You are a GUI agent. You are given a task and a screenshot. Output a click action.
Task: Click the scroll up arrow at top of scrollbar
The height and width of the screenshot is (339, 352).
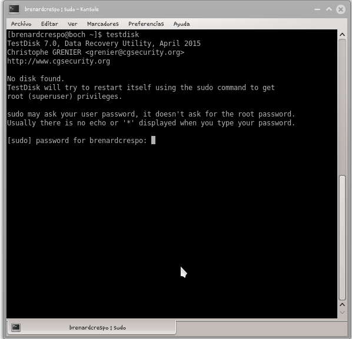[342, 35]
